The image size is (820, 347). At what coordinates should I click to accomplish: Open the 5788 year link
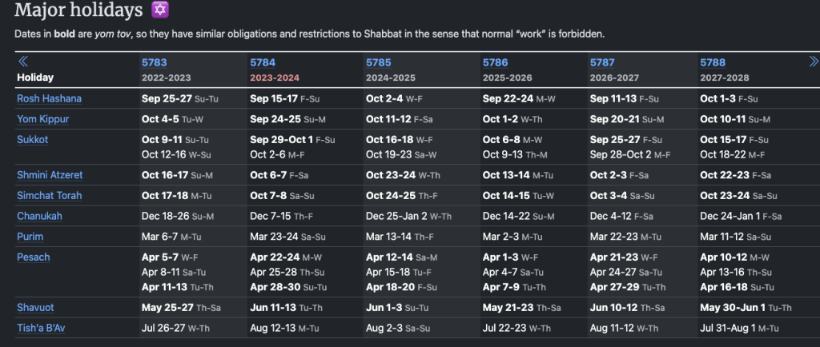(x=713, y=62)
